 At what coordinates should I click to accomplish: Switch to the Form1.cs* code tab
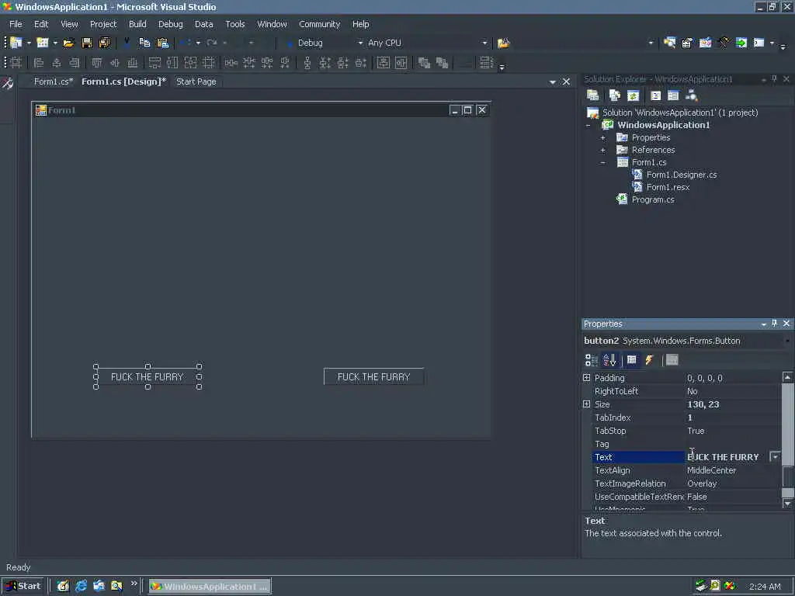(x=54, y=81)
